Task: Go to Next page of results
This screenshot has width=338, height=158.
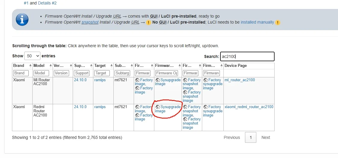Action: pyautogui.click(x=266, y=137)
